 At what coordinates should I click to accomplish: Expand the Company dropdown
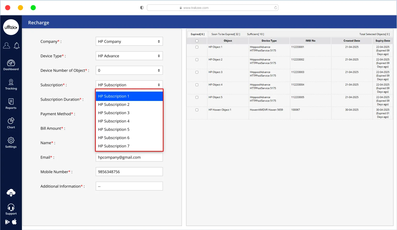click(x=129, y=42)
